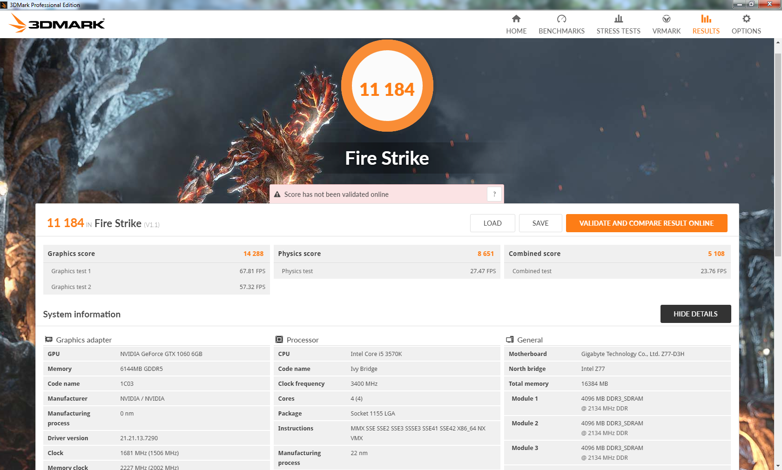Viewport: 782px width, 470px height.
Task: Click the Combined score value 5 108
Action: pos(716,254)
